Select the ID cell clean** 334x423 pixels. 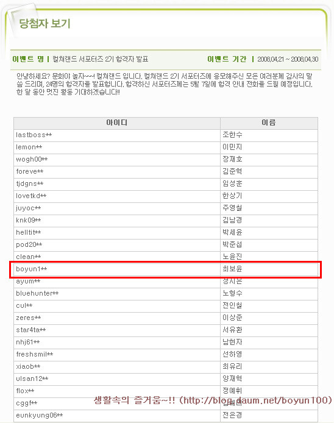click(117, 257)
